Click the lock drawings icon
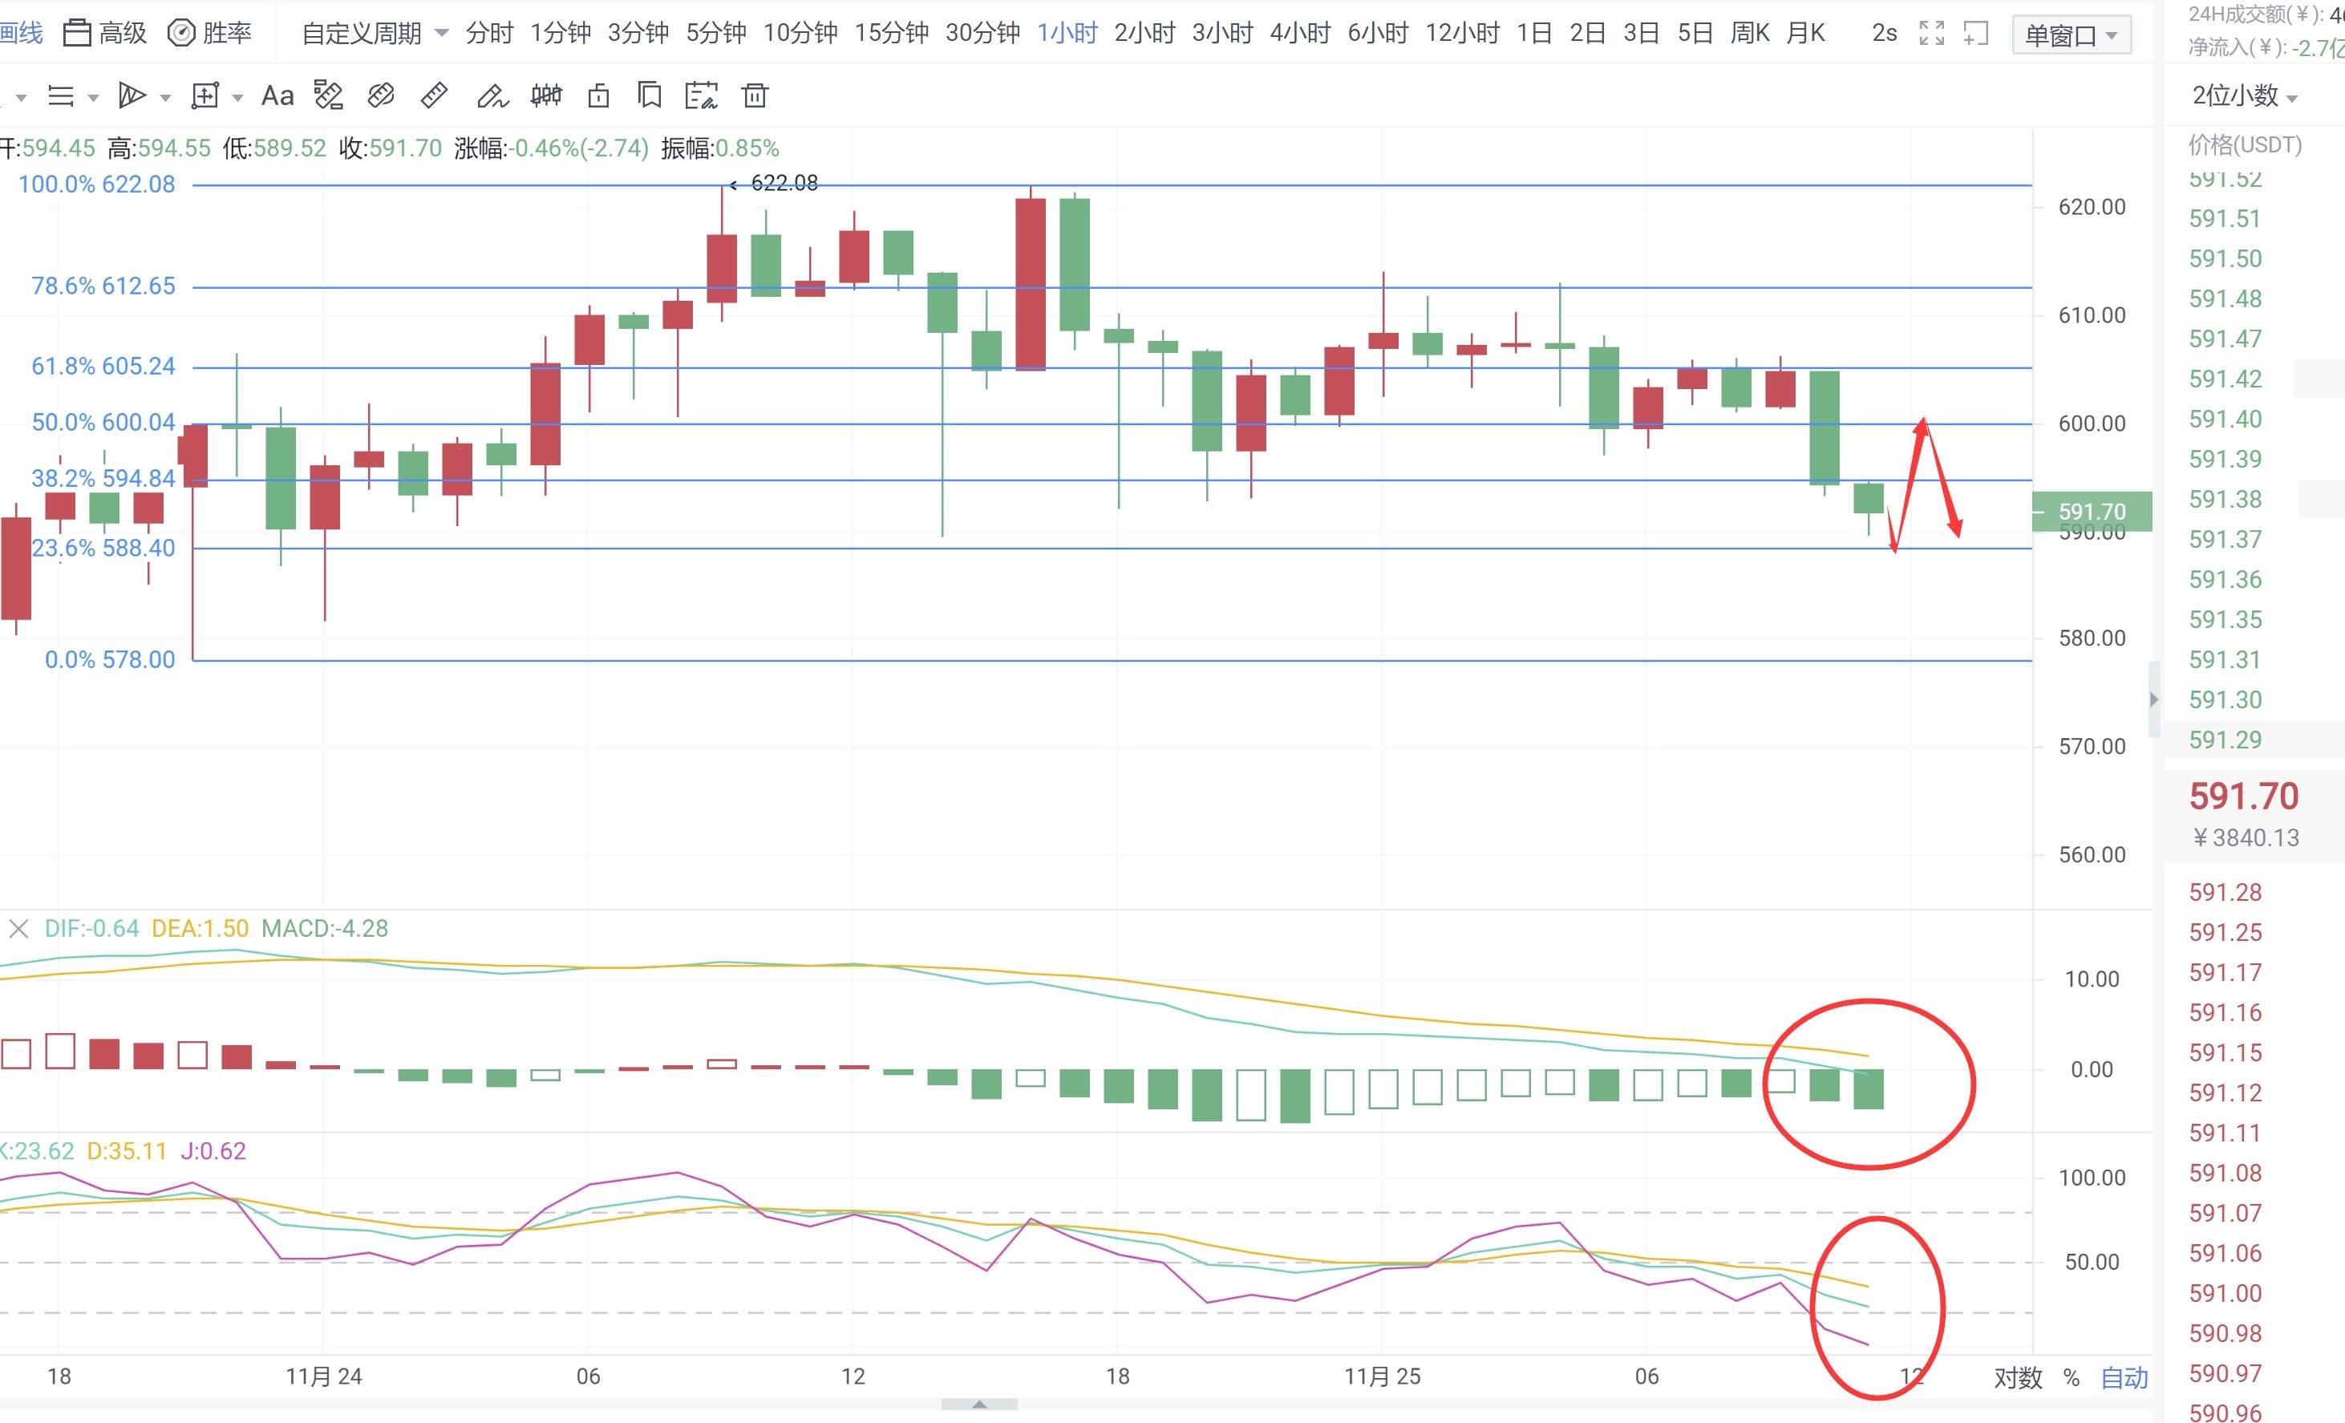 (598, 96)
